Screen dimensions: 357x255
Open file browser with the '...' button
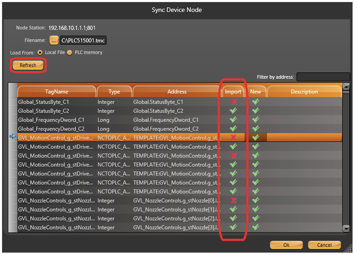tap(54, 40)
